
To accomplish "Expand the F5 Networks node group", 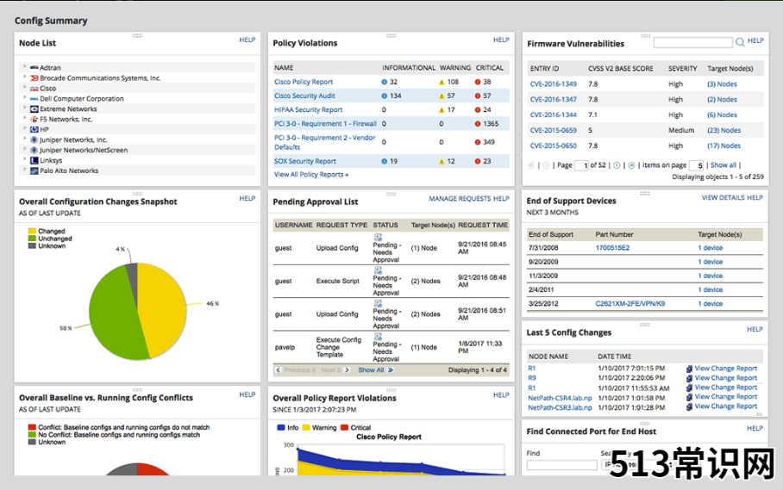I will 24,118.
